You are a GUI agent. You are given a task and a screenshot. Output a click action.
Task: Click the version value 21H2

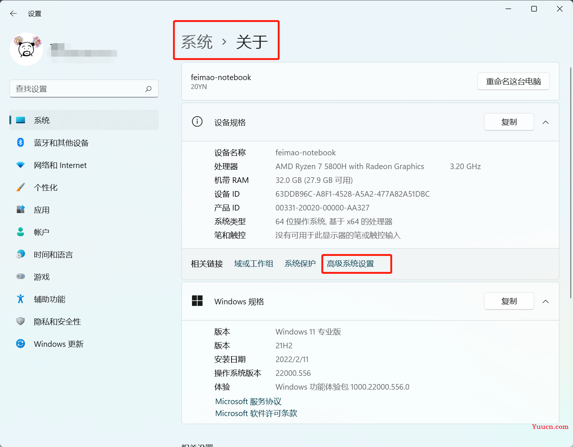coord(284,346)
